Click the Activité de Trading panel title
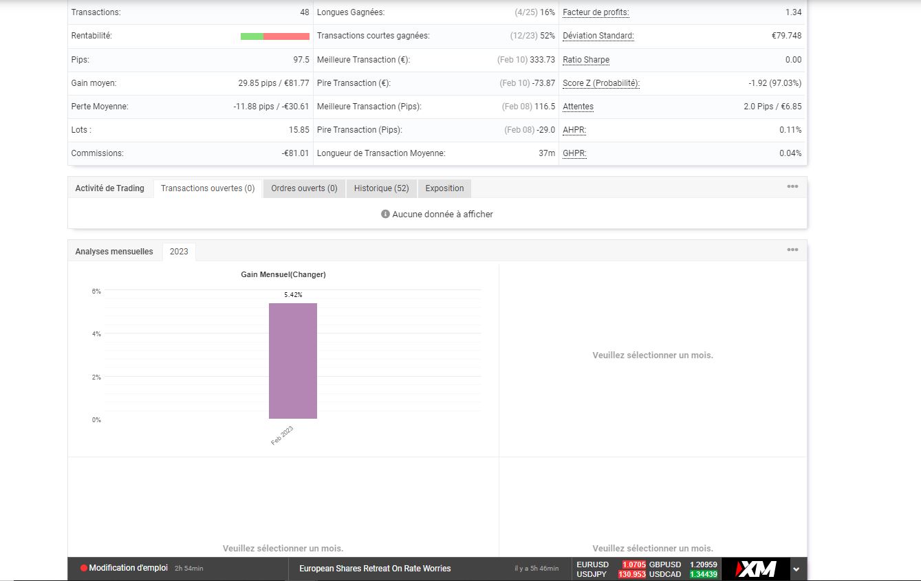921x581 pixels. (x=110, y=188)
